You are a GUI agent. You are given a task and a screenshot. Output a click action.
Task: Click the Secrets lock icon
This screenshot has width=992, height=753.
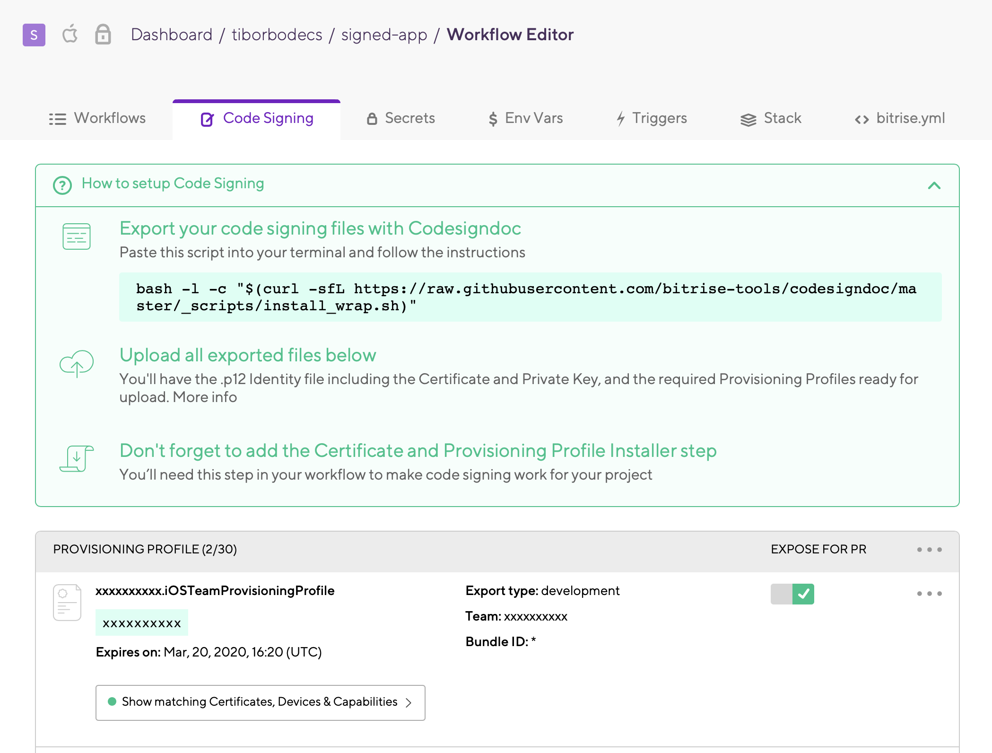pyautogui.click(x=372, y=119)
